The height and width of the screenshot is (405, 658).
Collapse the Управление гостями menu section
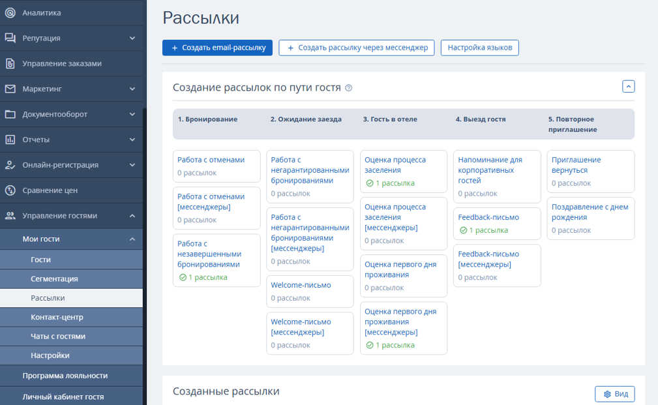[132, 216]
